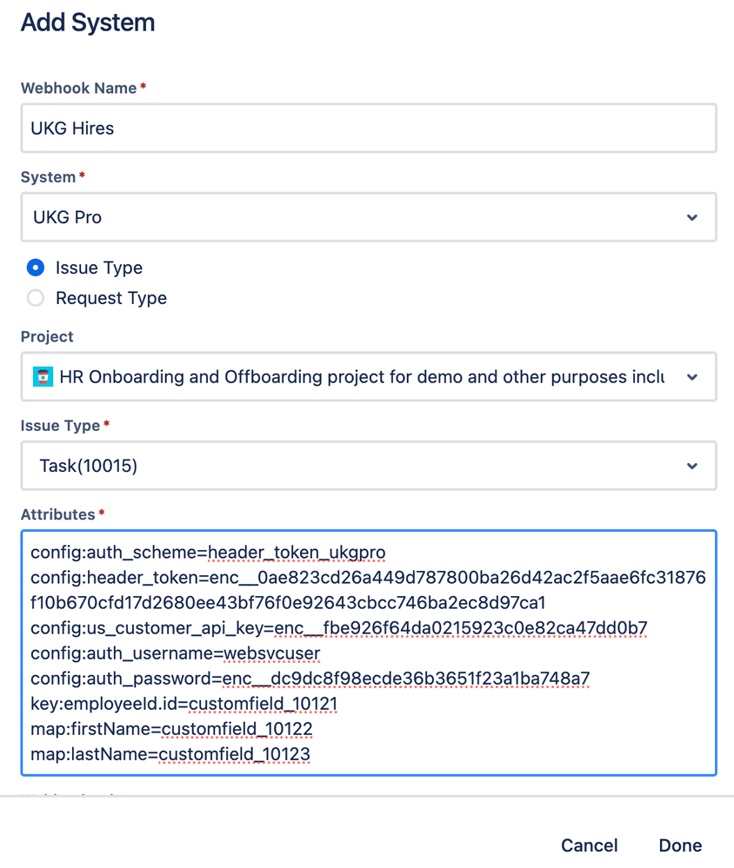Screen dimensions: 734x868
Task: Open the Issue Type dropdown showing Task(10015)
Action: click(369, 466)
